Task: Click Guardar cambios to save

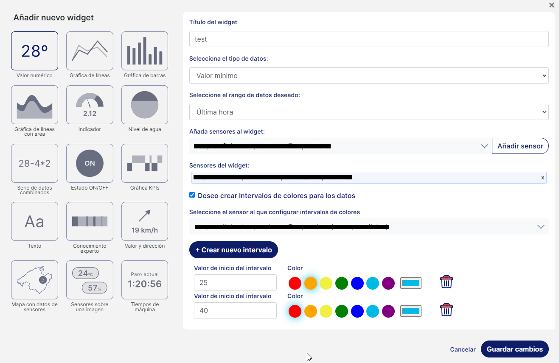Action: [x=514, y=349]
